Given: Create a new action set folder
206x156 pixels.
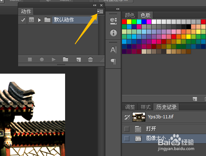Looking at the screenshot, I should pyautogui.click(x=66, y=59).
